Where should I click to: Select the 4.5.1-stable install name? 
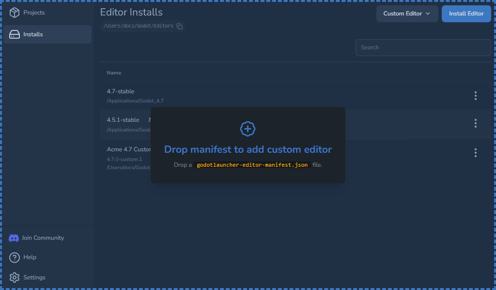123,120
